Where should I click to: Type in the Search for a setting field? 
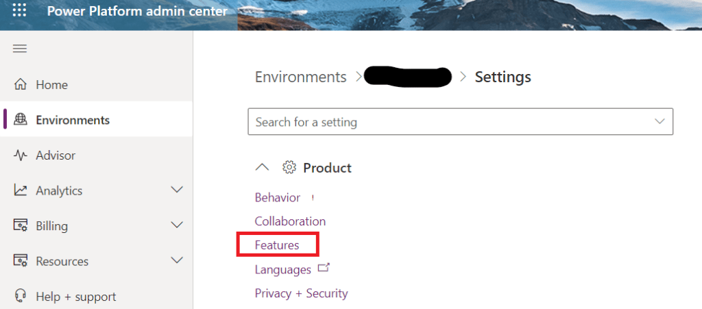[446, 122]
